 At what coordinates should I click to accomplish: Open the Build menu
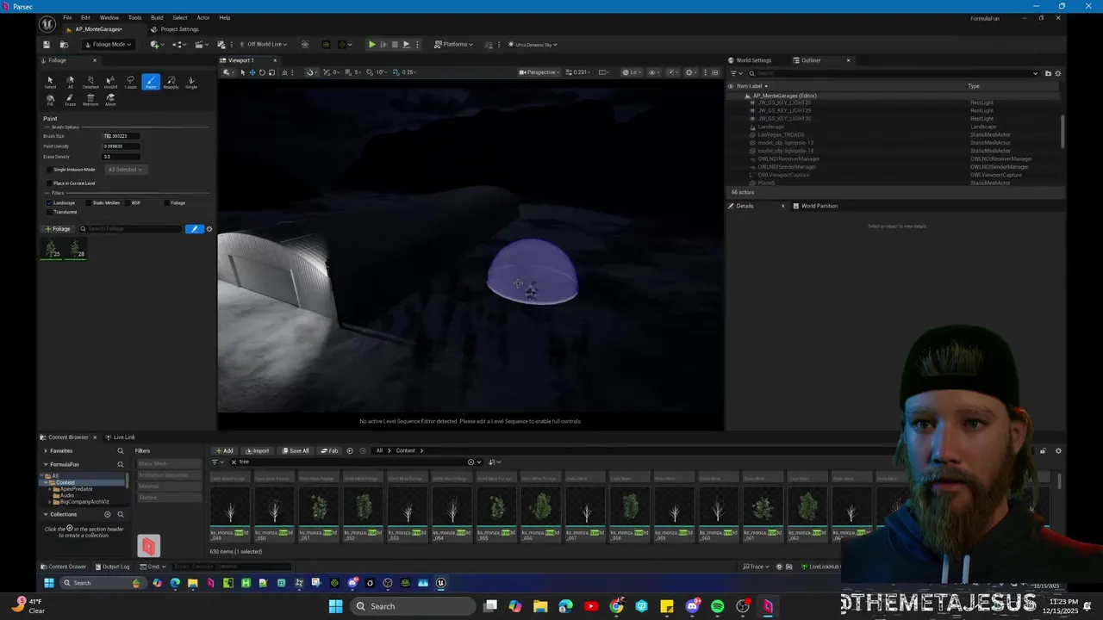(x=157, y=17)
